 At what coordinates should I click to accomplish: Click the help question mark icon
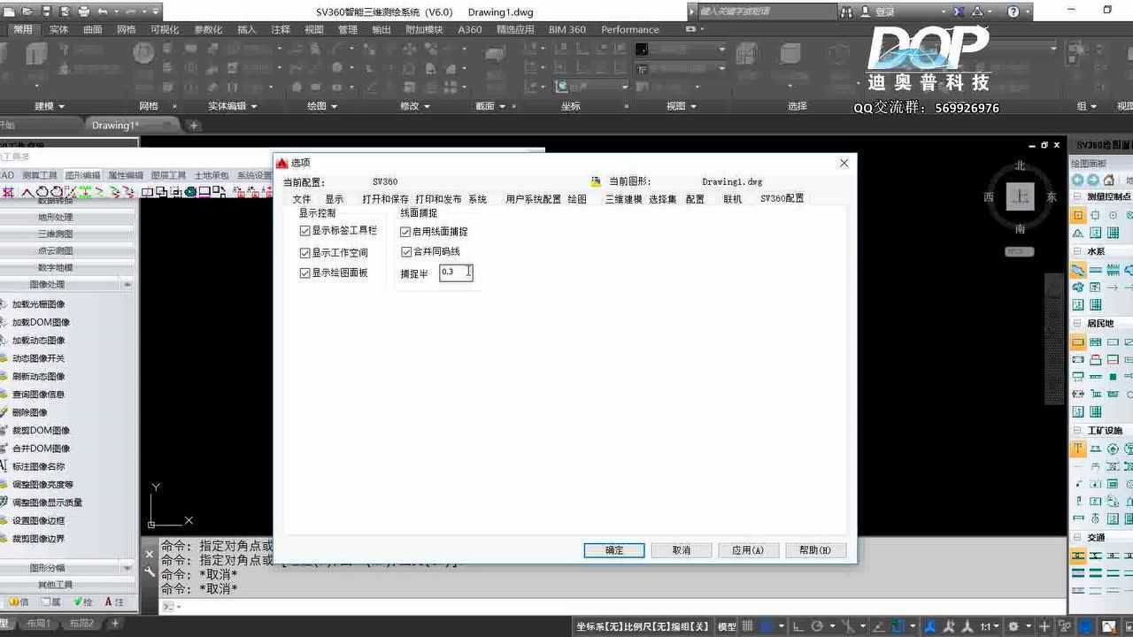pyautogui.click(x=1014, y=12)
